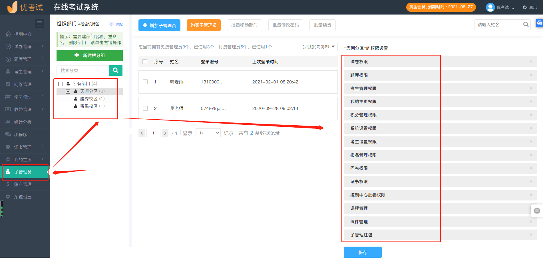Expand 试卷权限 section

click(x=441, y=62)
